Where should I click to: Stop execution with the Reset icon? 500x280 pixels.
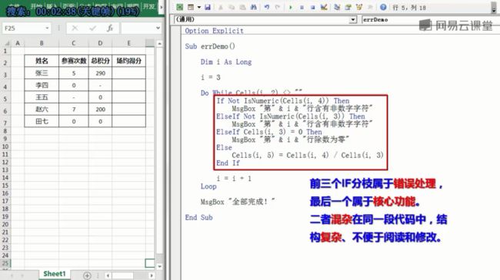tap(313, 7)
